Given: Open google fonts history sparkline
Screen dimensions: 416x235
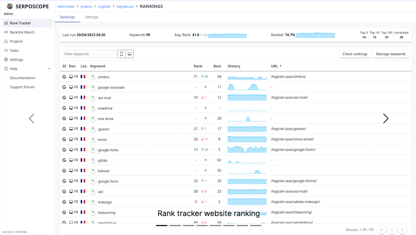Looking at the screenshot, I should 247,149.
